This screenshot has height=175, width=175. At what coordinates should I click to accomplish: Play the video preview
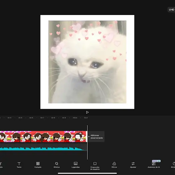tap(87, 112)
